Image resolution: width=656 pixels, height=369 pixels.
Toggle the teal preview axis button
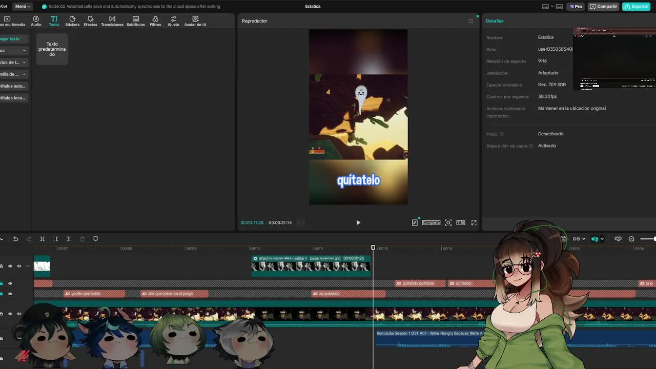coord(594,239)
